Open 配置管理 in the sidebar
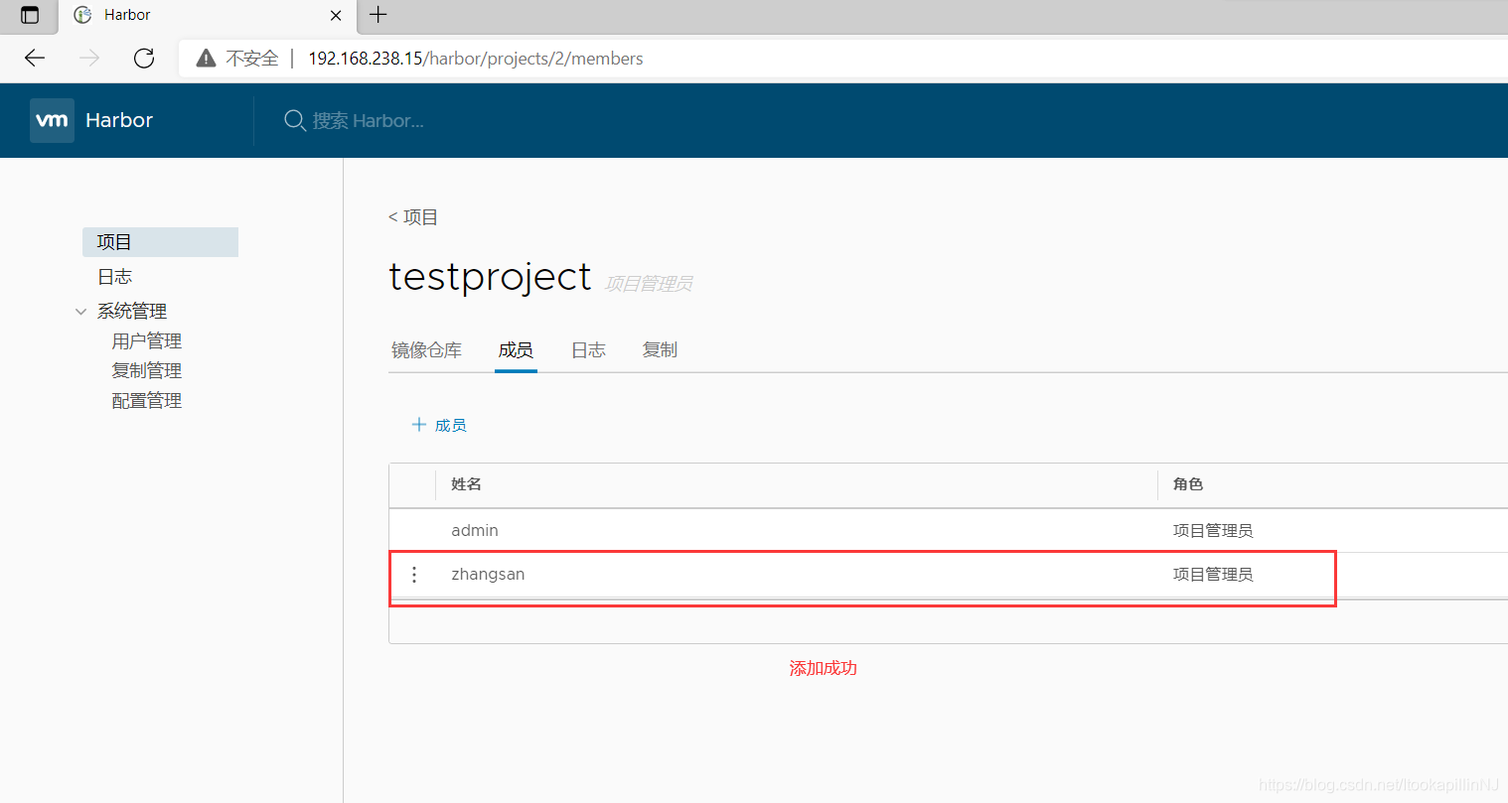This screenshot has height=803, width=1508. tap(147, 401)
